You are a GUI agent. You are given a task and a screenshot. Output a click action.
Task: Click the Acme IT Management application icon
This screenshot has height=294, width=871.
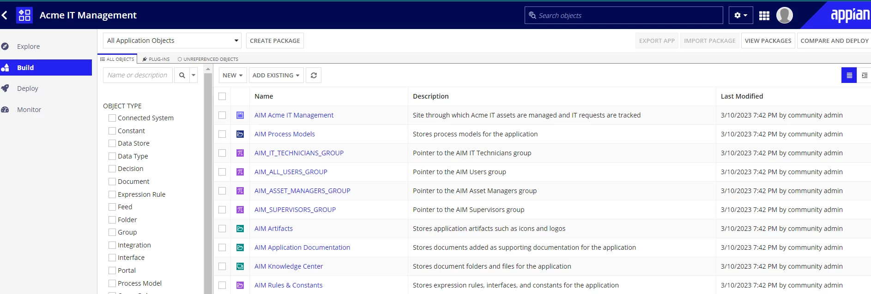pos(24,15)
